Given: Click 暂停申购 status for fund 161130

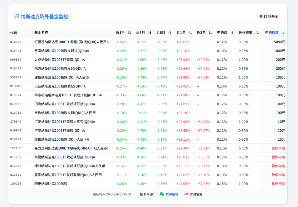Looking at the screenshot, I should click(278, 148).
